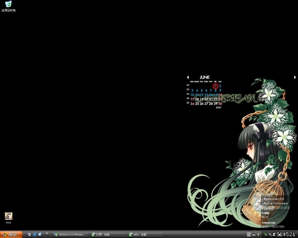Click the language bar keyboard icon

(x=254, y=235)
